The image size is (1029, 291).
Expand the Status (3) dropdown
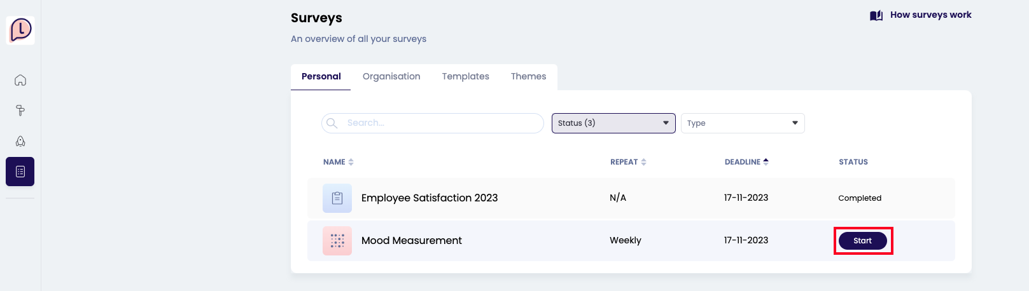(613, 123)
